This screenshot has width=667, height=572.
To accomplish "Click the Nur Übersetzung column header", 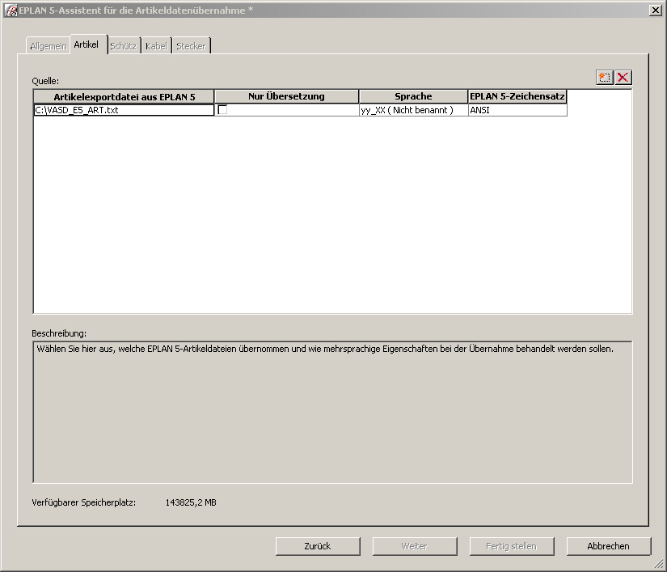I will [287, 96].
